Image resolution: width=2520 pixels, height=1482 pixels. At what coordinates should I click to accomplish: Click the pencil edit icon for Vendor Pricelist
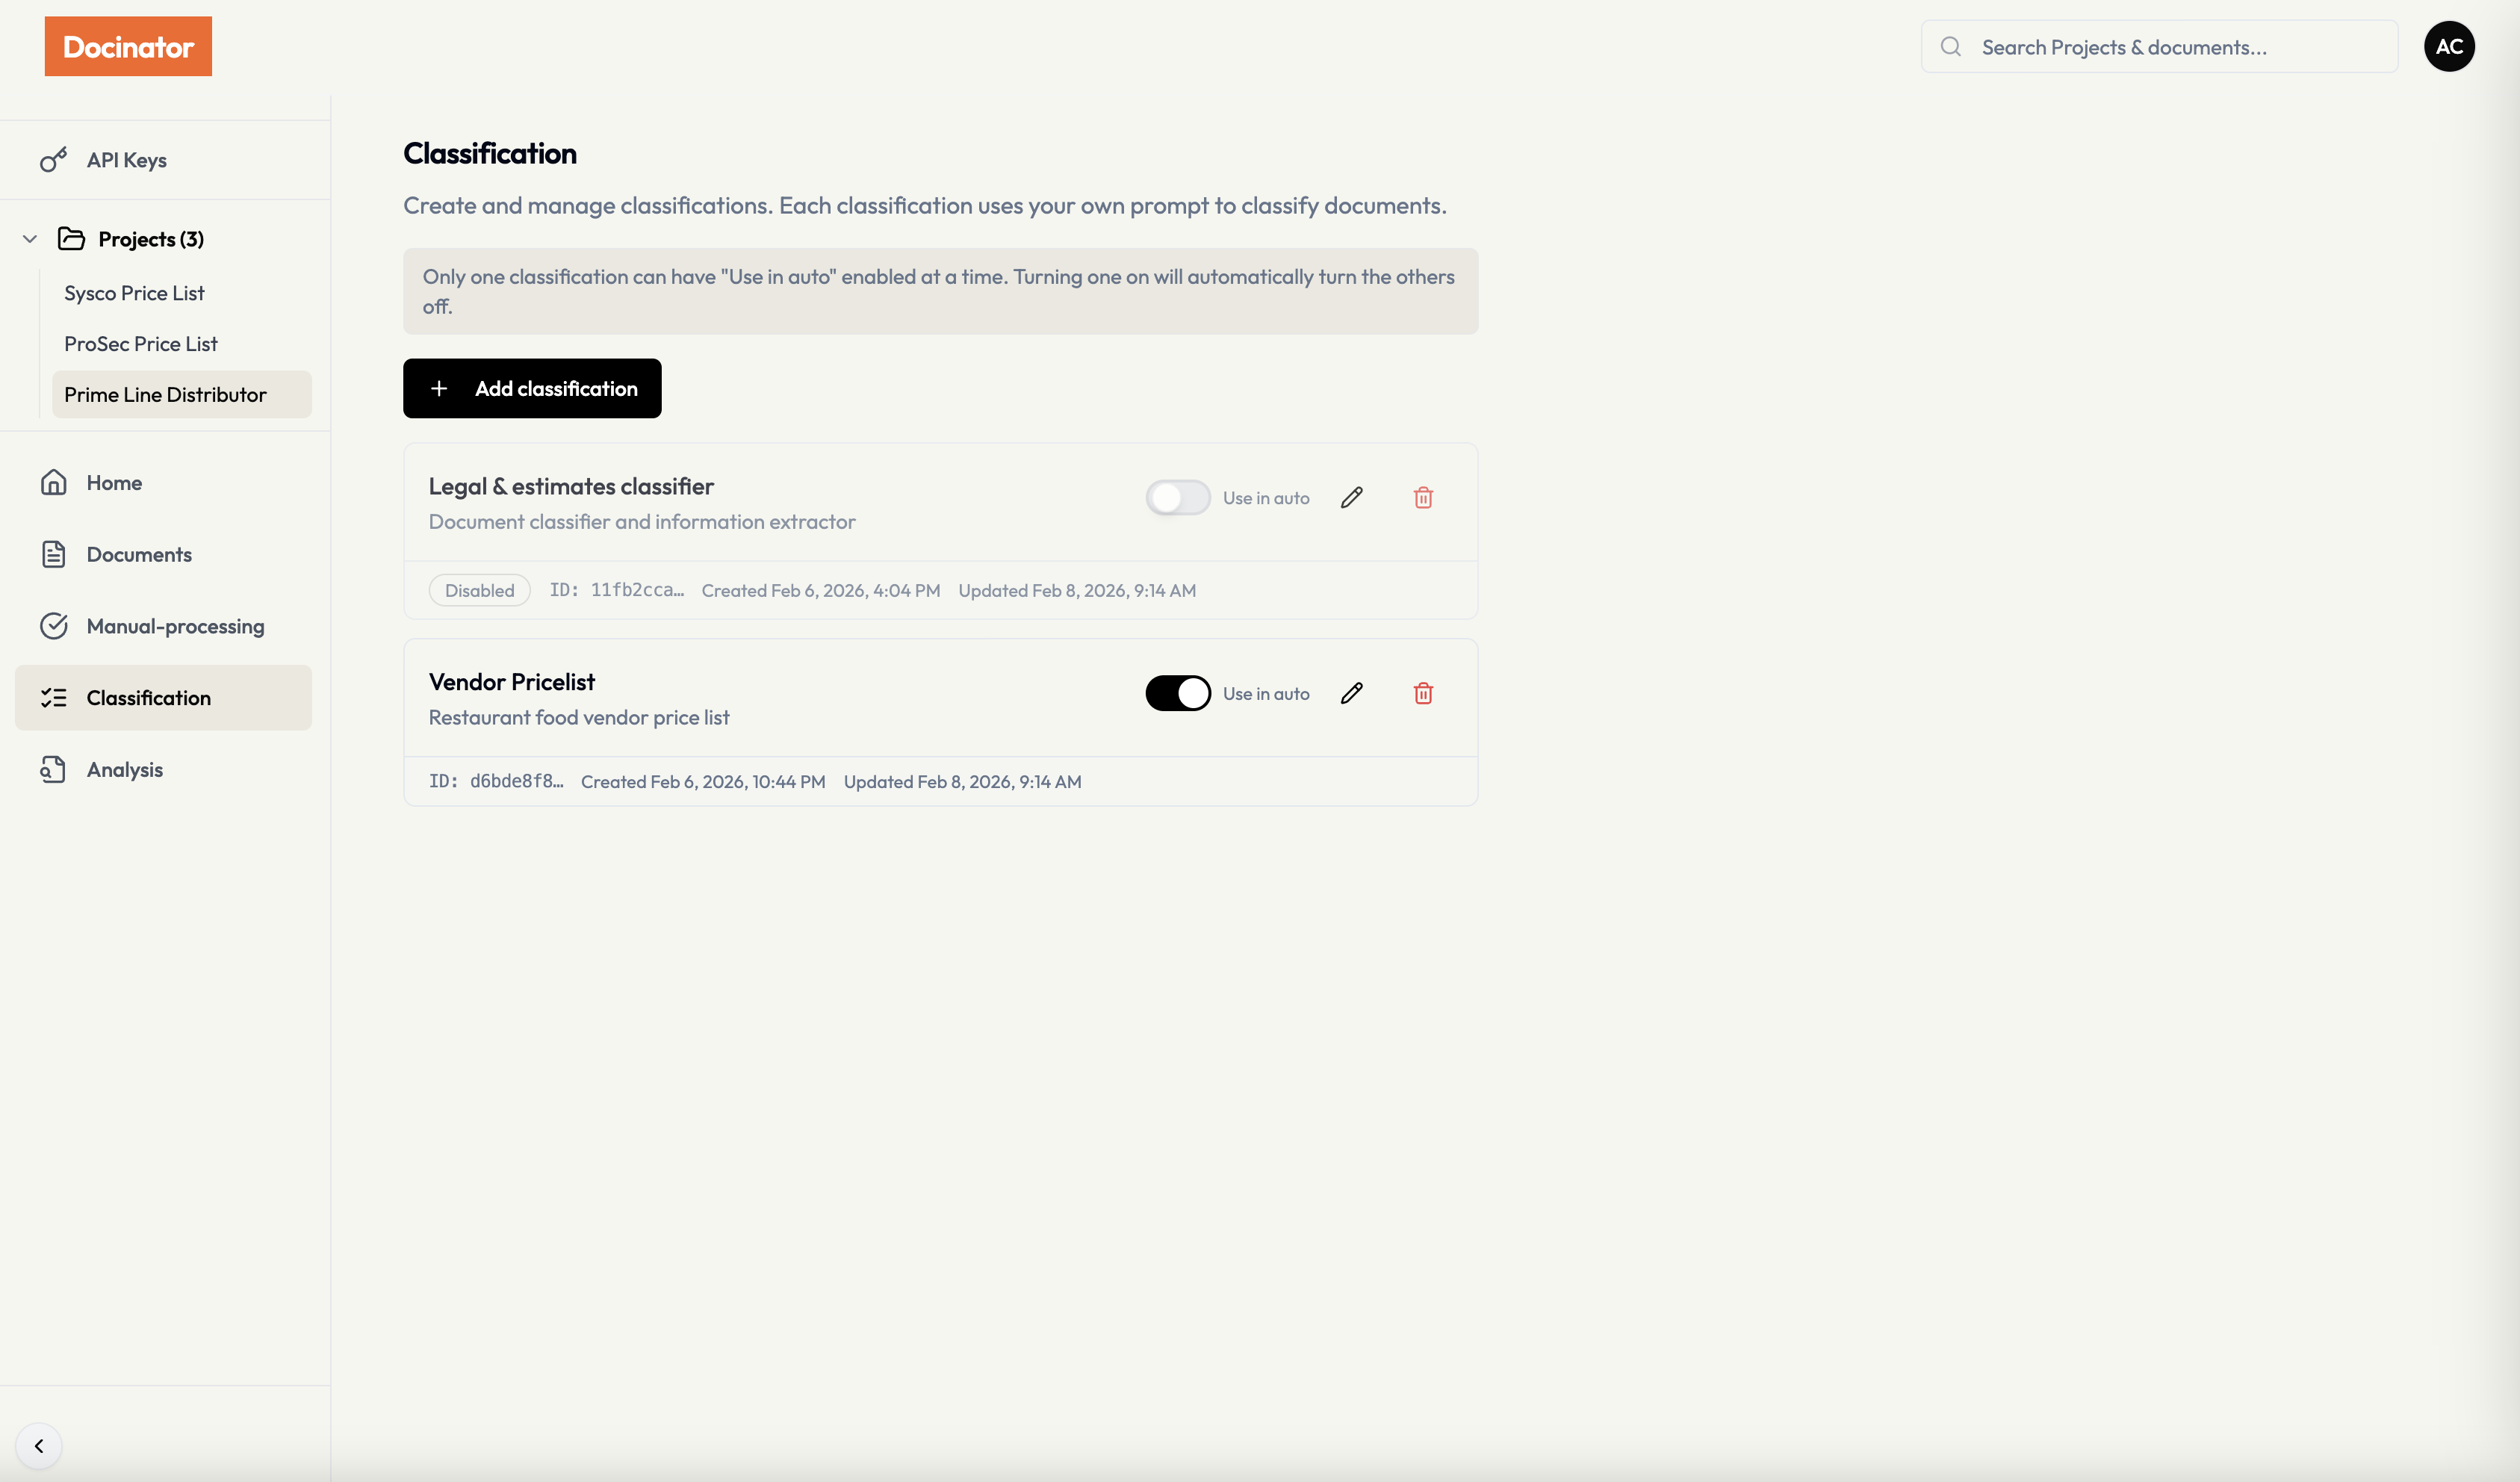click(1351, 693)
